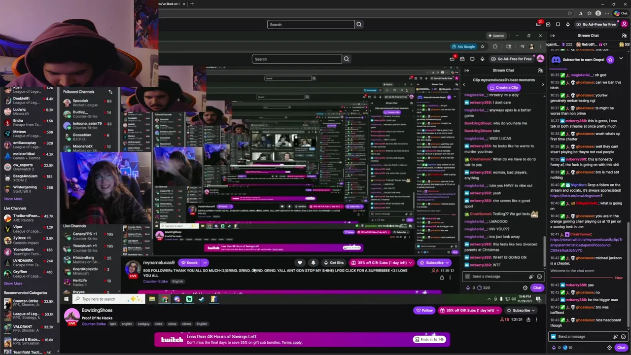Go to next clip with the right carousel arrow
Viewport: 631px width, 355px height.
coord(543,84)
